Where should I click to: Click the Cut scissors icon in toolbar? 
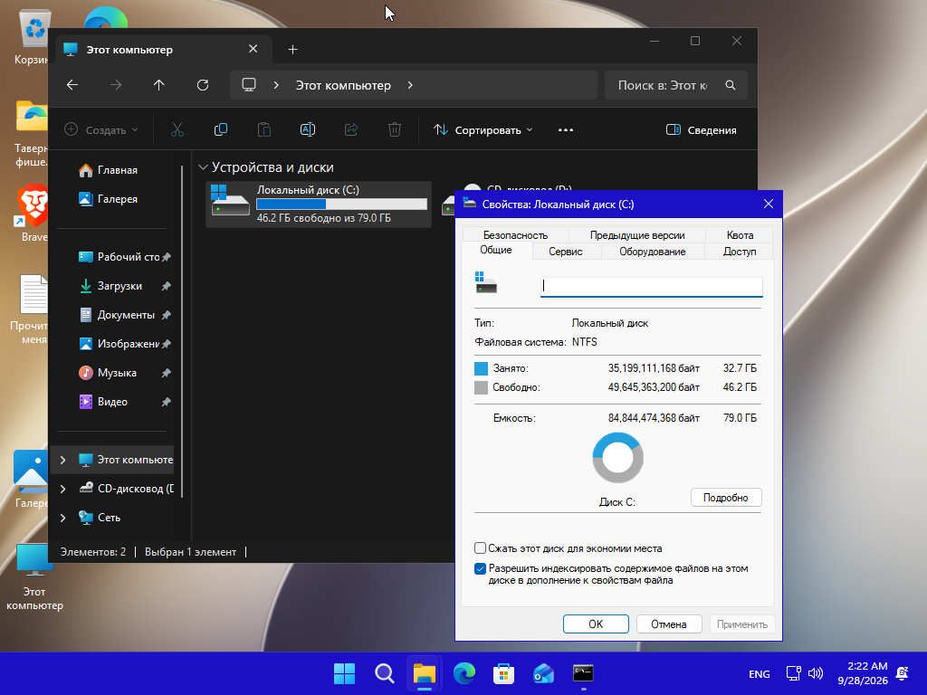click(x=177, y=129)
